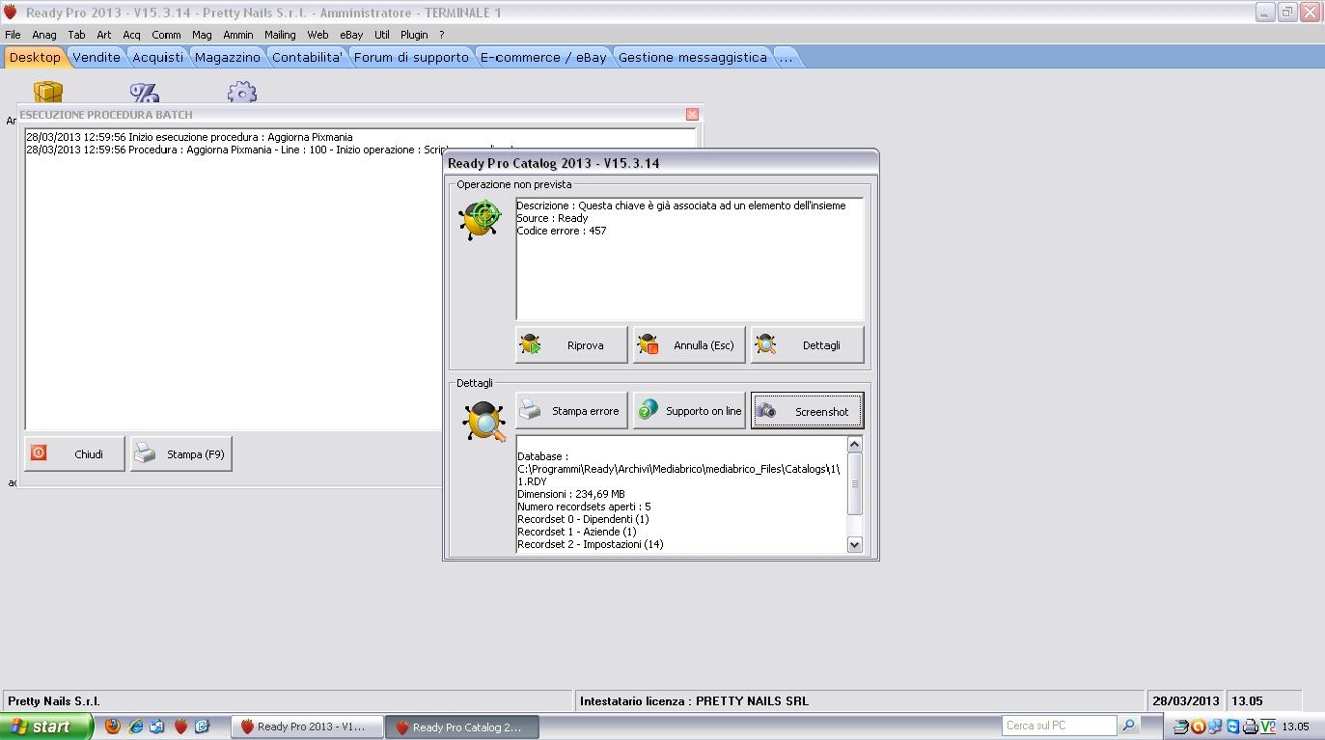1325x740 pixels.
Task: Switch to the Magazzino tab
Action: [228, 57]
